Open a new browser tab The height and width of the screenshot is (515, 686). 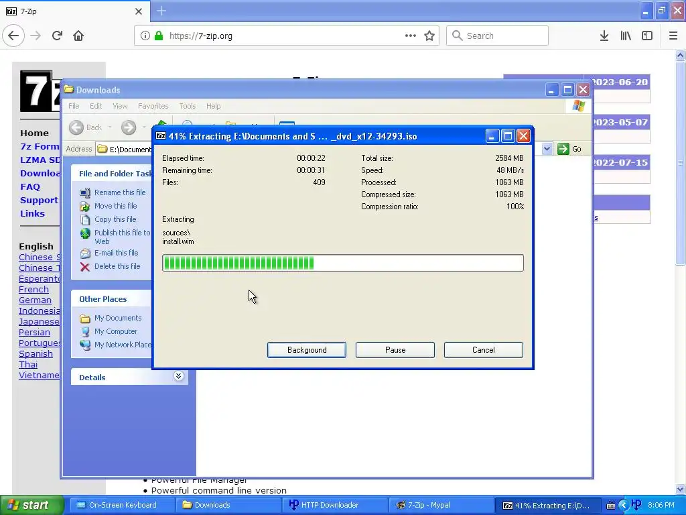[x=161, y=11]
